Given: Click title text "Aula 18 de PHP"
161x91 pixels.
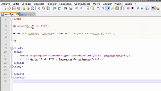Looking at the screenshot, I should coord(43,59).
